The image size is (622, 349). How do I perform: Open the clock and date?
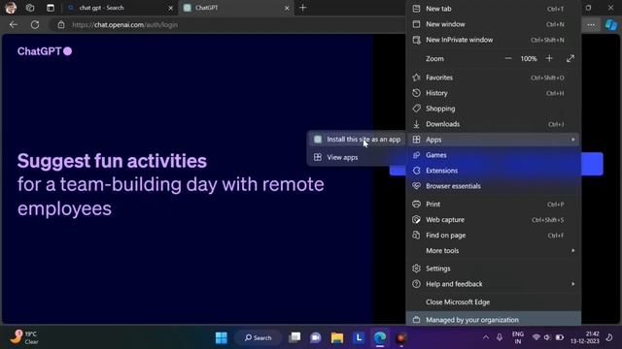tap(585, 337)
